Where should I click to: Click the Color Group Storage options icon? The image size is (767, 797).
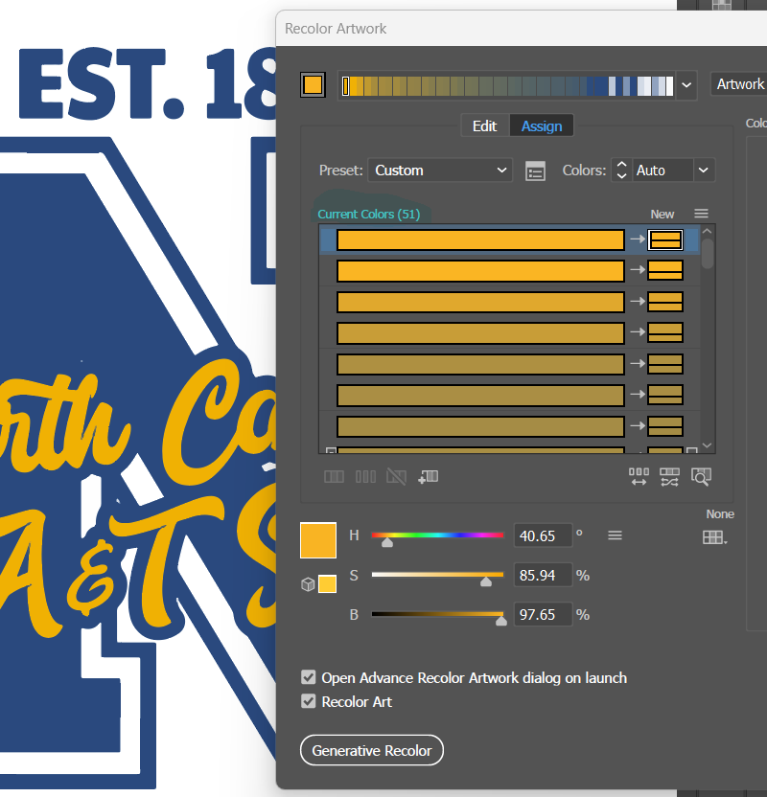535,171
